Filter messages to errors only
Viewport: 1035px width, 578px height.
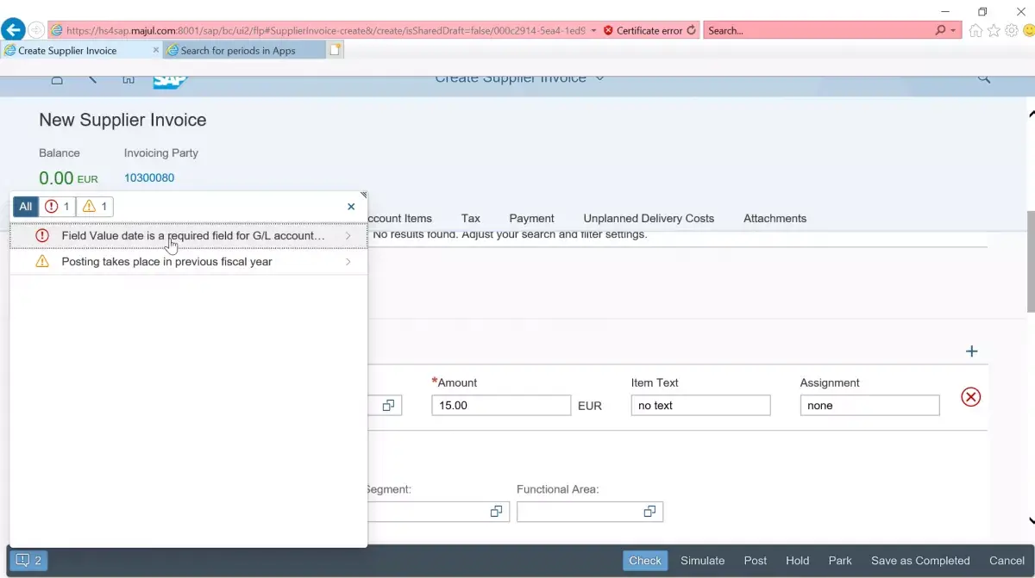coord(58,207)
